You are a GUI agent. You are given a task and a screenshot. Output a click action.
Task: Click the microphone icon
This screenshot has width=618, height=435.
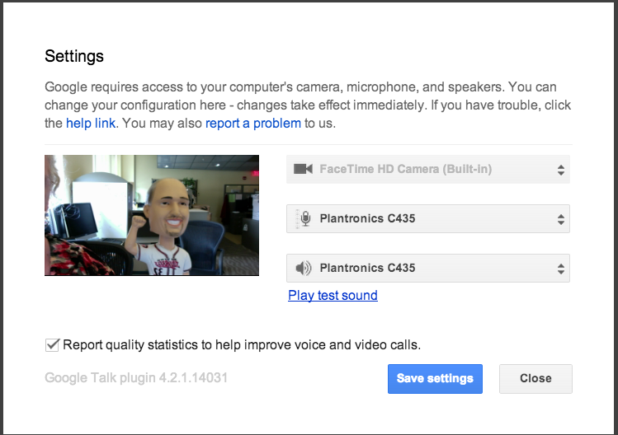(306, 219)
